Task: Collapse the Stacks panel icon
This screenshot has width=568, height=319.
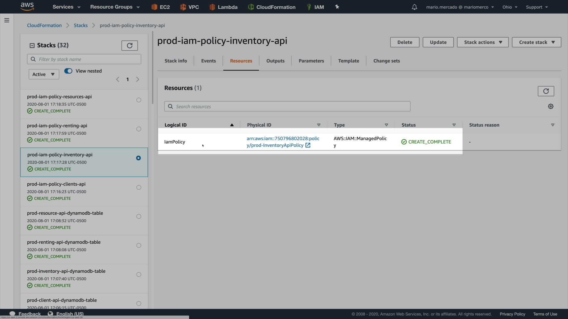Action: click(x=32, y=45)
